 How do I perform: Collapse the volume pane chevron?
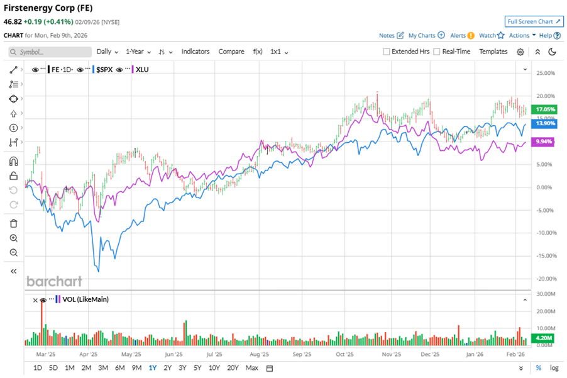525,300
